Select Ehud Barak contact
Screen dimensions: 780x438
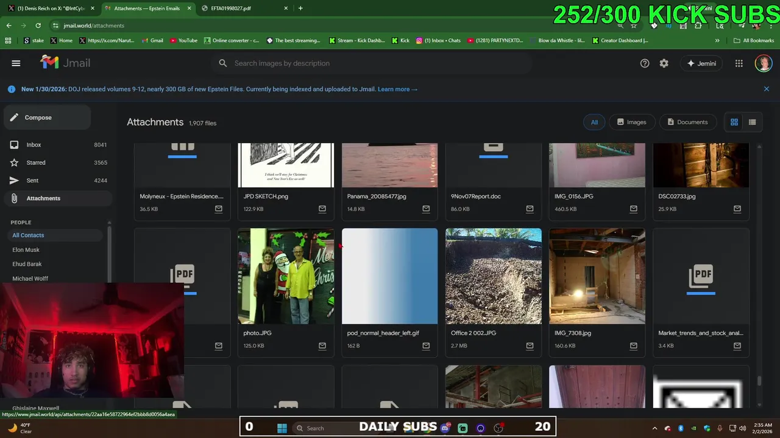[27, 264]
